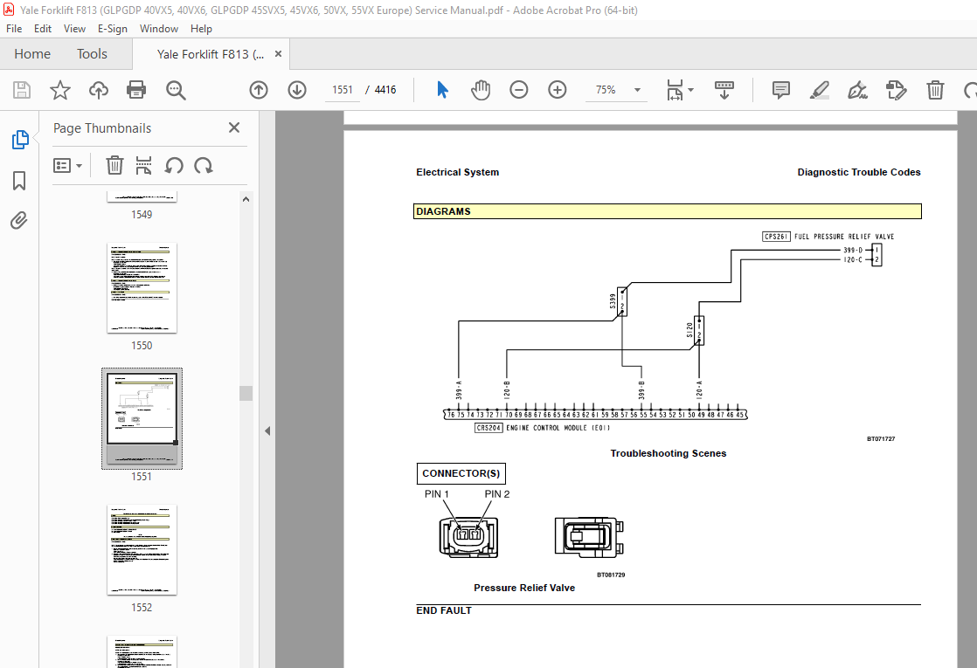The image size is (977, 668).
Task: Open the View menu
Action: coord(74,29)
